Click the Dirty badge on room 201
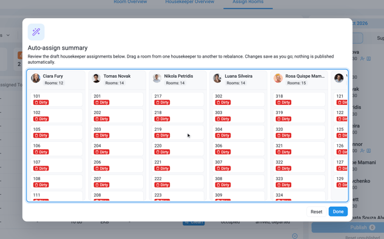The width and height of the screenshot is (384, 239). click(x=102, y=103)
